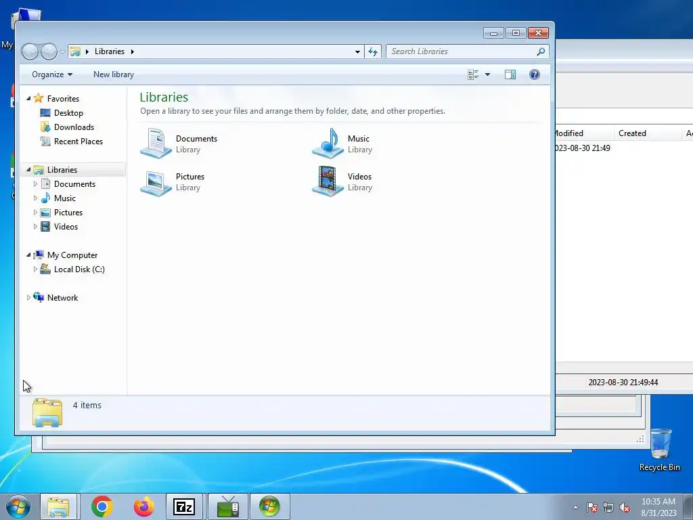This screenshot has height=520, width=693.
Task: Expand Local Disk (C:) node
Action: [35, 269]
